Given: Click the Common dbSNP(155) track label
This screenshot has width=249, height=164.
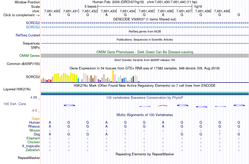Looking at the screenshot, I should pyautogui.click(x=23, y=64).
